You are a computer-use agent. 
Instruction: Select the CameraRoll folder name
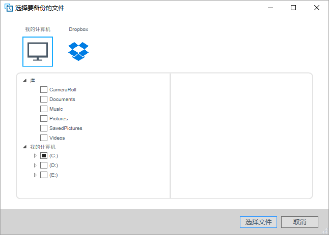pos(63,90)
